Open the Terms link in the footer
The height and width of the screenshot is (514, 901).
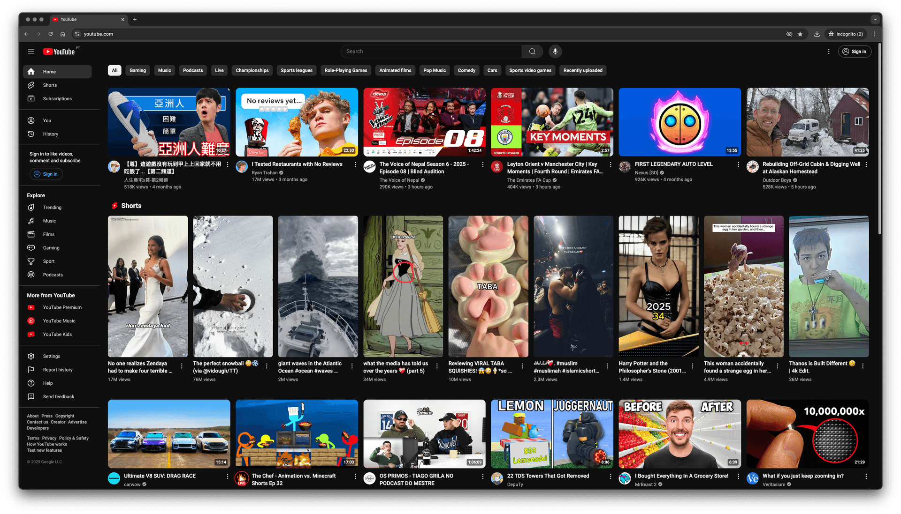(33, 438)
